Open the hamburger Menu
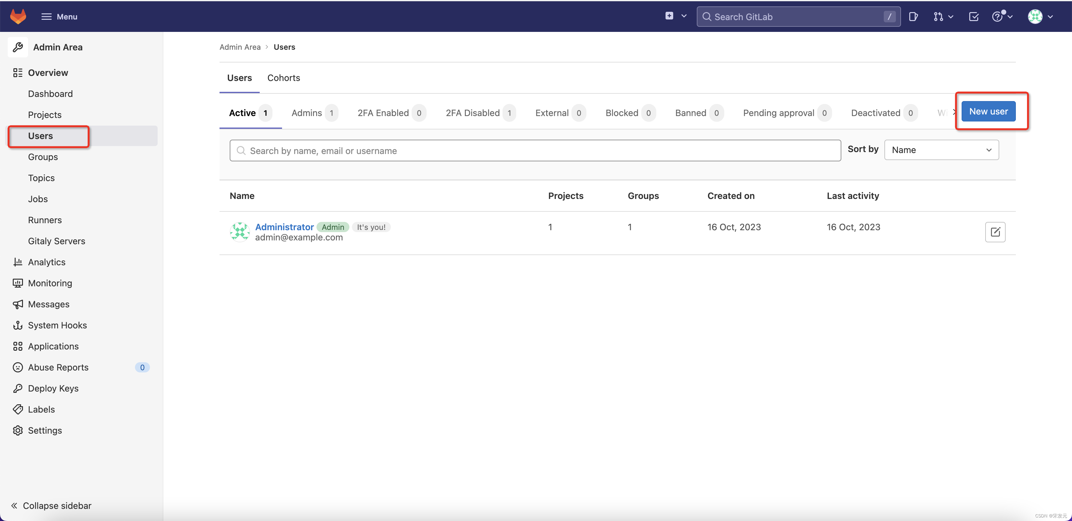Image resolution: width=1072 pixels, height=521 pixels. 60,17
